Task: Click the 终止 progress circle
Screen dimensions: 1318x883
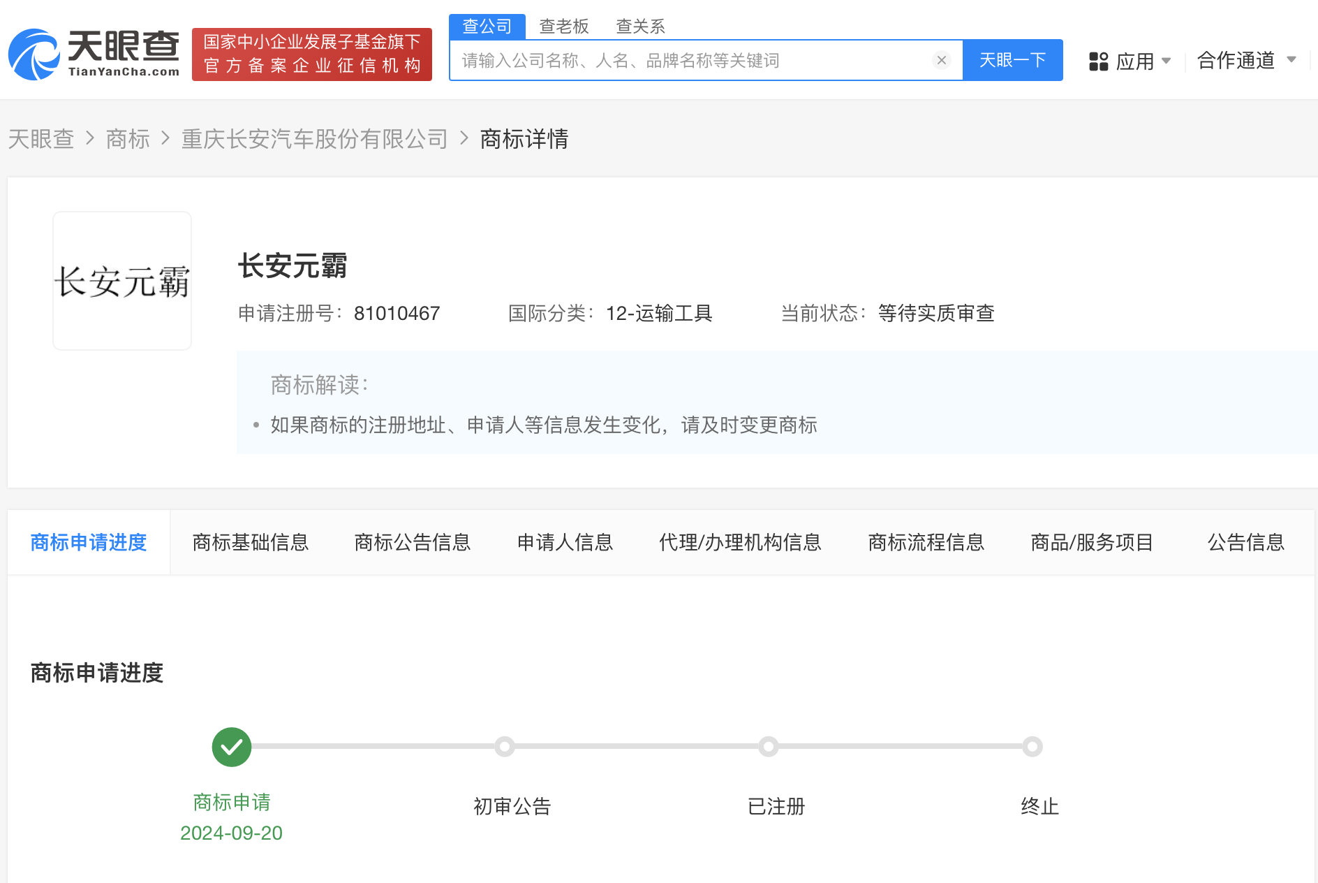Action: click(x=1032, y=746)
